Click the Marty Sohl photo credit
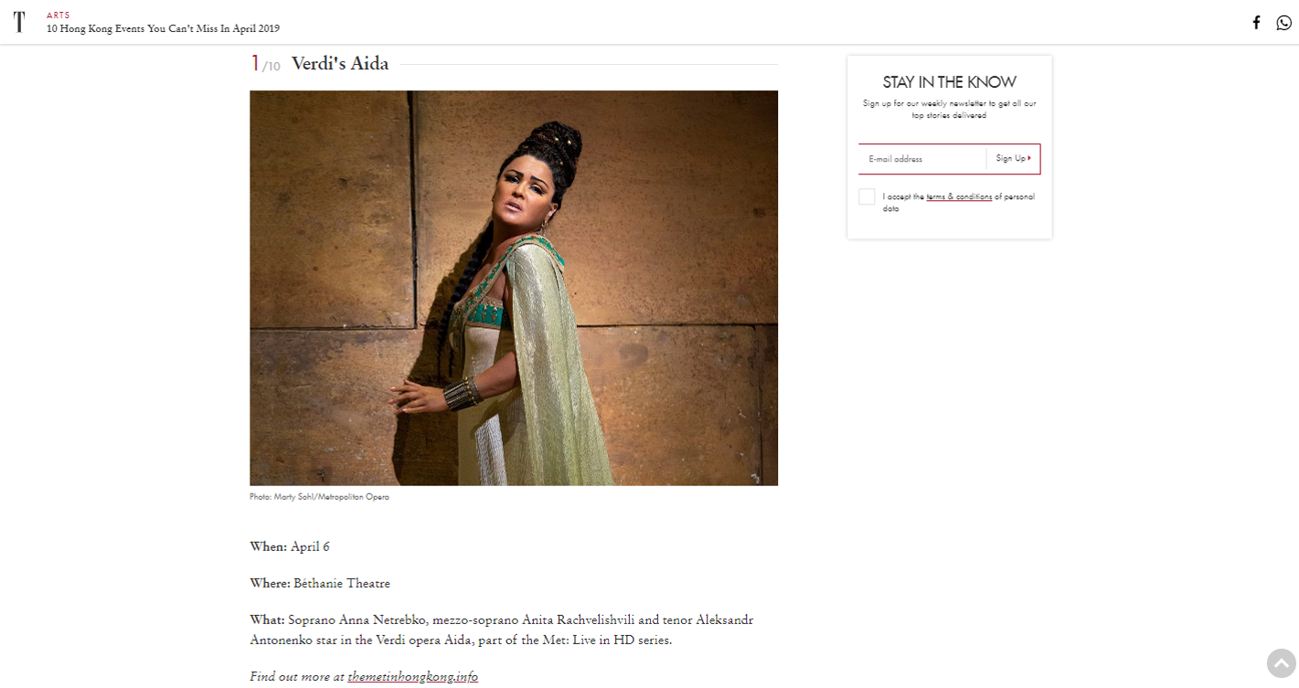Viewport: 1299px width, 688px height. coord(319,497)
